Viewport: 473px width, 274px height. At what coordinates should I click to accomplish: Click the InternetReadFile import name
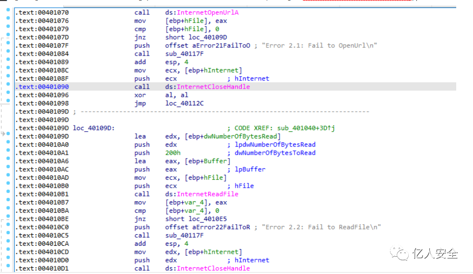click(x=208, y=194)
